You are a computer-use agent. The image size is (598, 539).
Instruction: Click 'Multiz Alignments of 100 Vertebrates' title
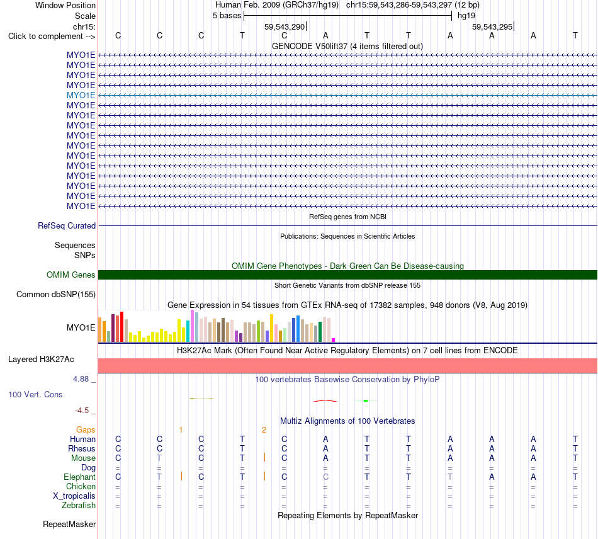click(347, 421)
